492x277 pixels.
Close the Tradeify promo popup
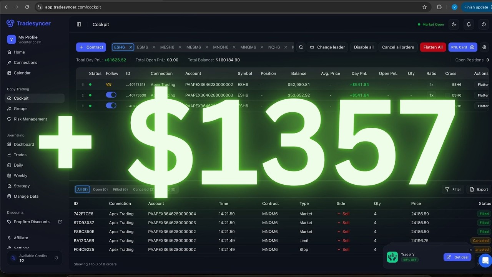tap(470, 250)
